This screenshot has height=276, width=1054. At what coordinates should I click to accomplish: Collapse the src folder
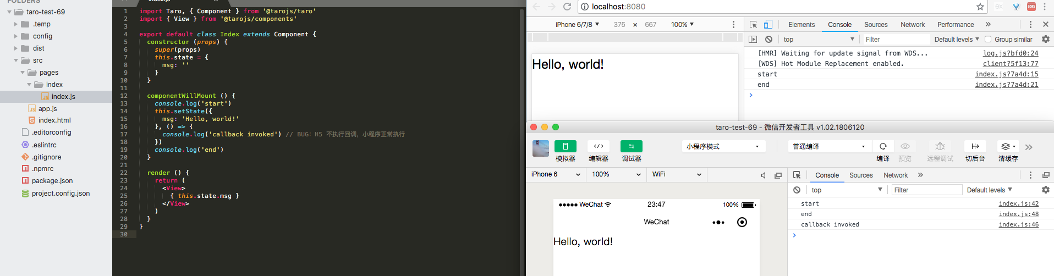16,60
